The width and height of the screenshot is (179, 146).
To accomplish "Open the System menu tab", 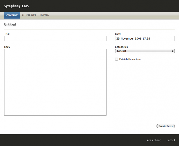I will click(45, 15).
